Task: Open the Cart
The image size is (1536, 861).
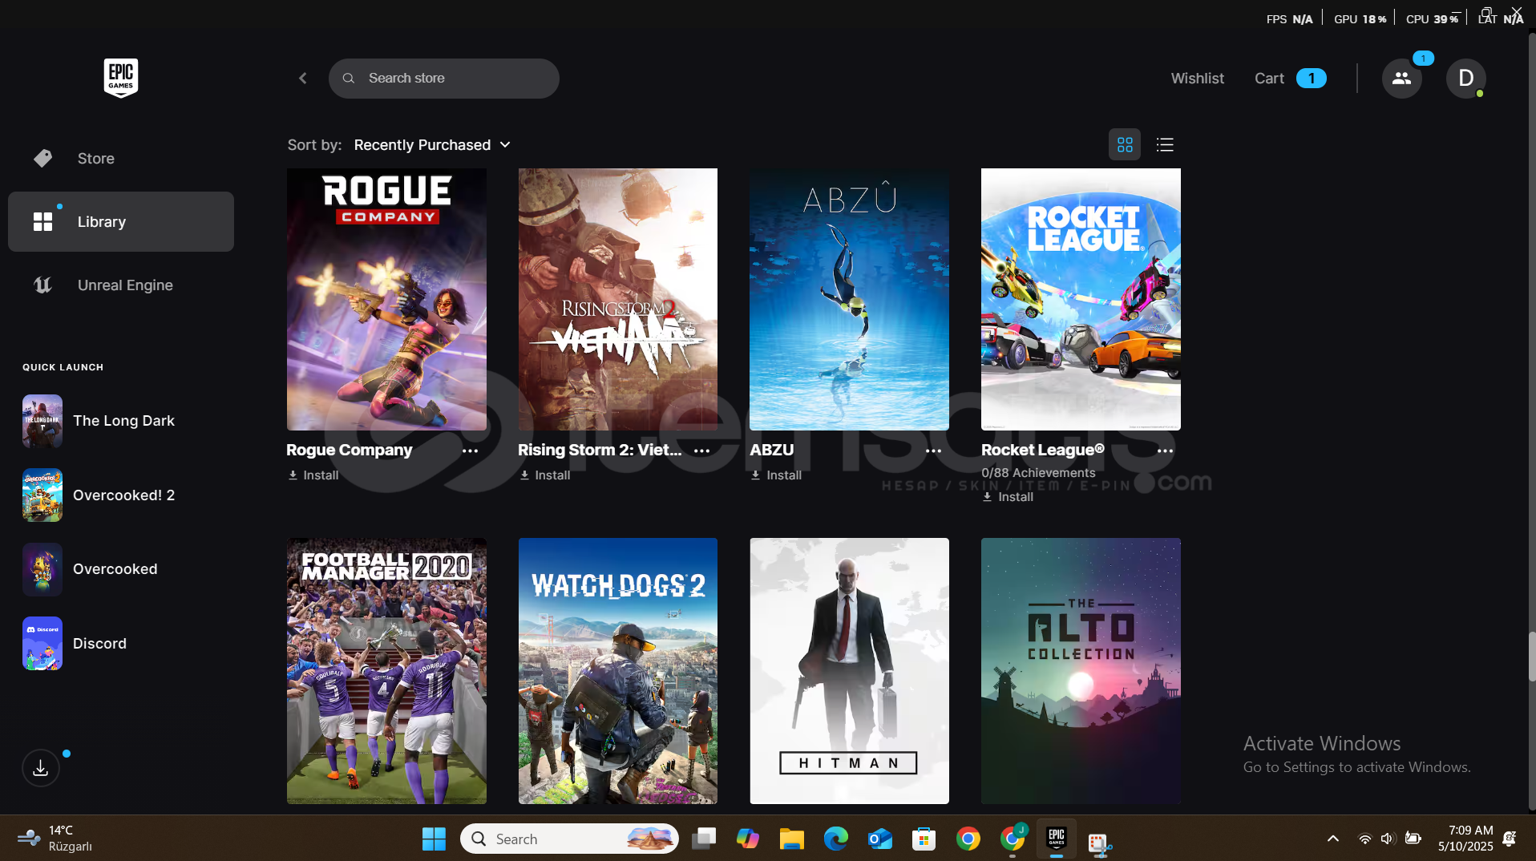Action: [1290, 79]
